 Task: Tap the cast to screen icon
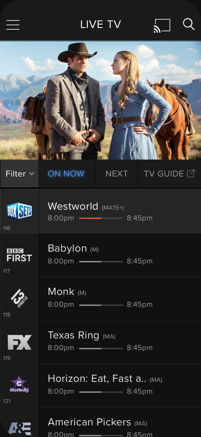click(x=162, y=25)
